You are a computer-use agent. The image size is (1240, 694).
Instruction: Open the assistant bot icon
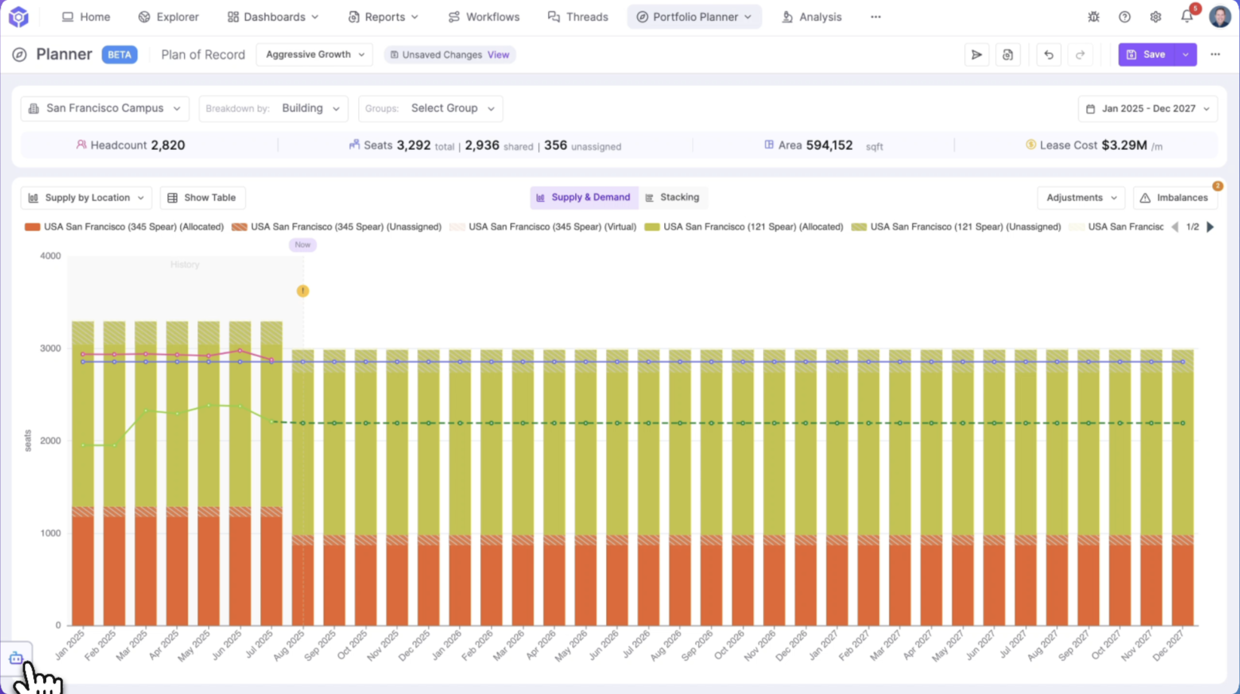click(x=16, y=658)
